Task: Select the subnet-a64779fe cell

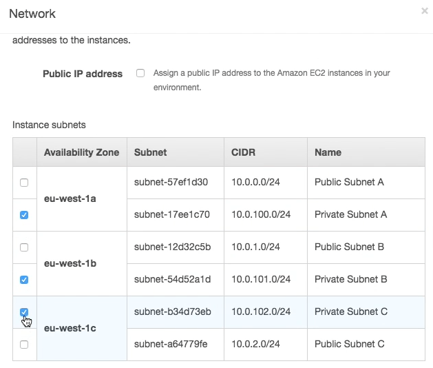Action: pyautogui.click(x=171, y=344)
